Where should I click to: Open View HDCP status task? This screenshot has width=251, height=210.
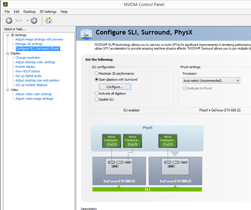tap(28, 71)
